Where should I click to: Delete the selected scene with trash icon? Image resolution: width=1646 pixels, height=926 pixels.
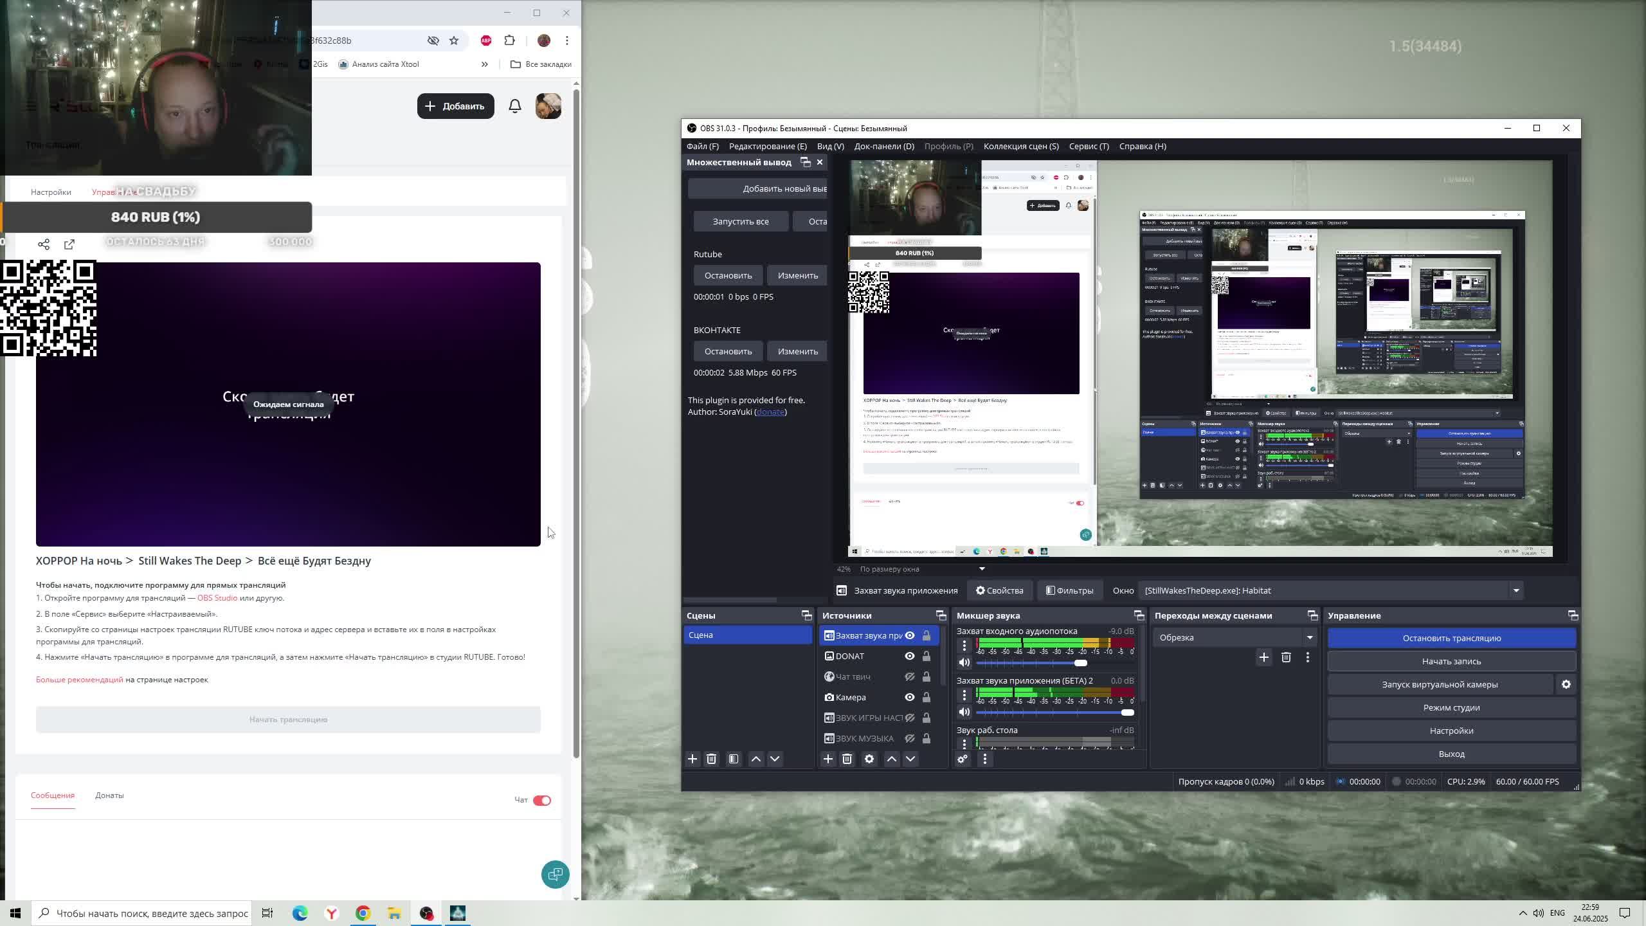(x=711, y=759)
